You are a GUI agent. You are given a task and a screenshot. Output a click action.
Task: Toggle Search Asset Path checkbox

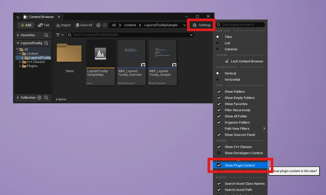[219, 190]
